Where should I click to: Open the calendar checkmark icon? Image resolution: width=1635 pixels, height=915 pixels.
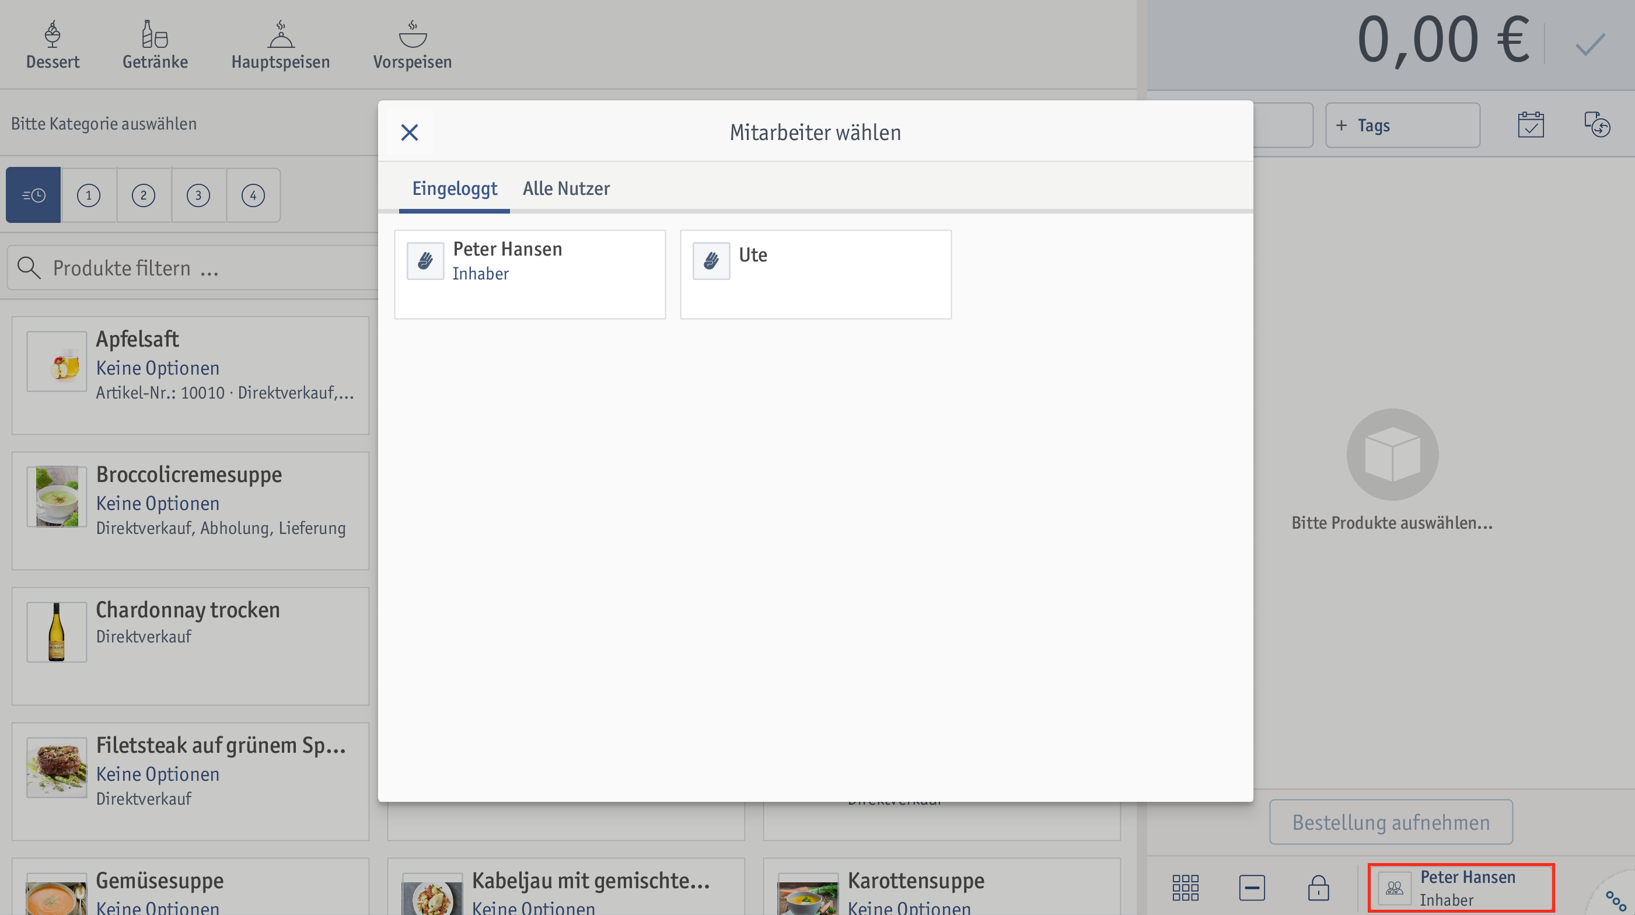[1531, 124]
